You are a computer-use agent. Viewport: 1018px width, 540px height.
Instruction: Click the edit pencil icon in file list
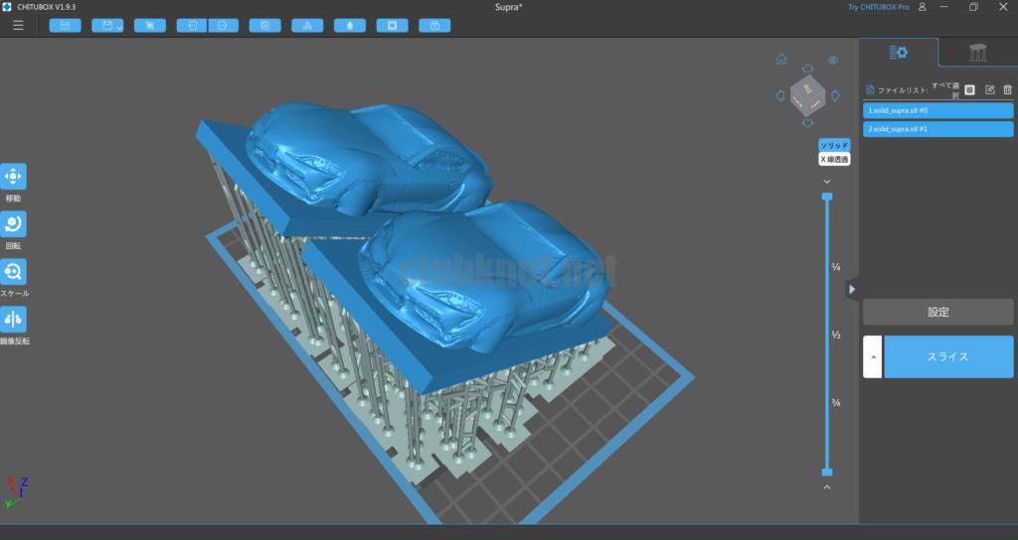tap(989, 90)
